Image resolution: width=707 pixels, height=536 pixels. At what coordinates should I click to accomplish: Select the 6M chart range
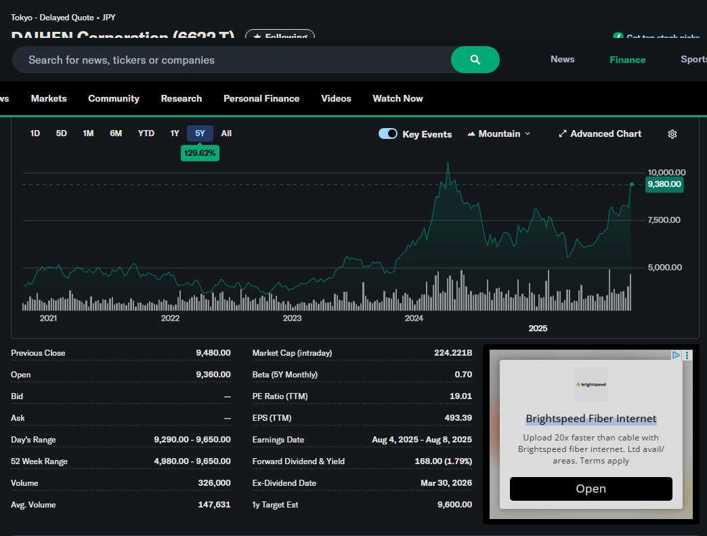pyautogui.click(x=116, y=133)
